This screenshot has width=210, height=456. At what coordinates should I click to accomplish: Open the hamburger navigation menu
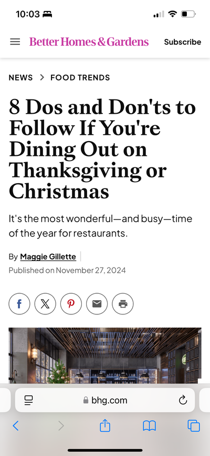[x=15, y=42]
